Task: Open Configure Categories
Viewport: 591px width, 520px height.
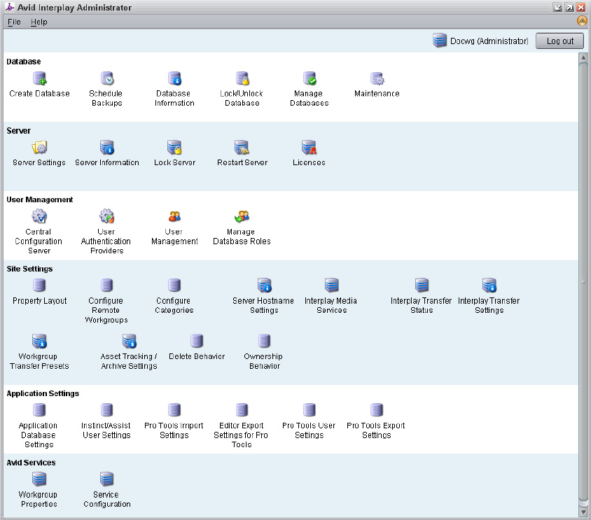Action: point(174,286)
